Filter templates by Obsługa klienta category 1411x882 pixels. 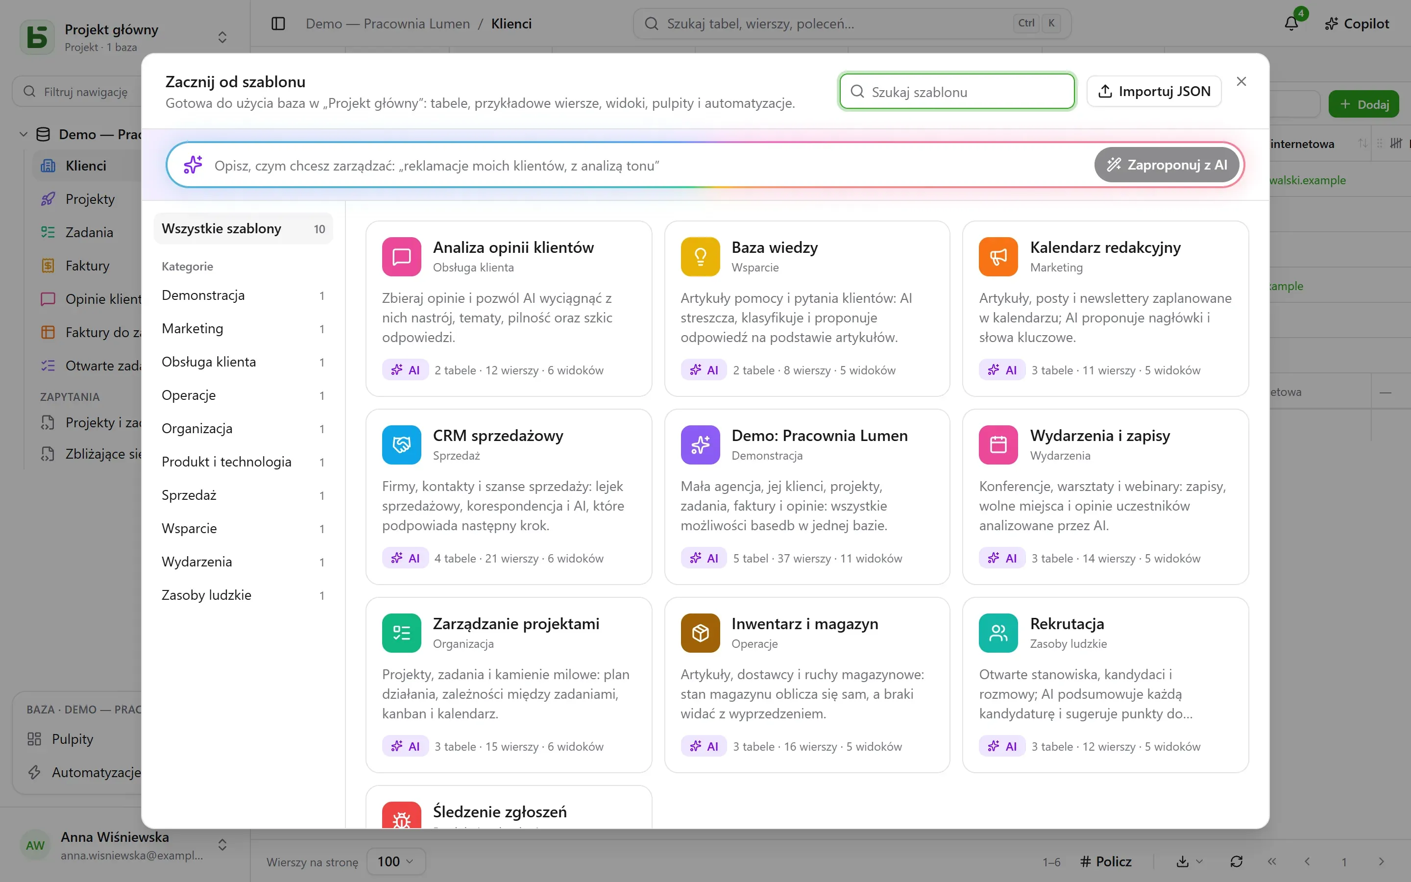(x=243, y=362)
